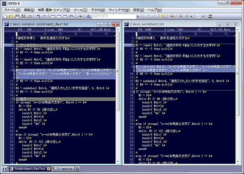244x174 pixels.
Task: Click the New file icon in toolbar
Action: [5, 16]
